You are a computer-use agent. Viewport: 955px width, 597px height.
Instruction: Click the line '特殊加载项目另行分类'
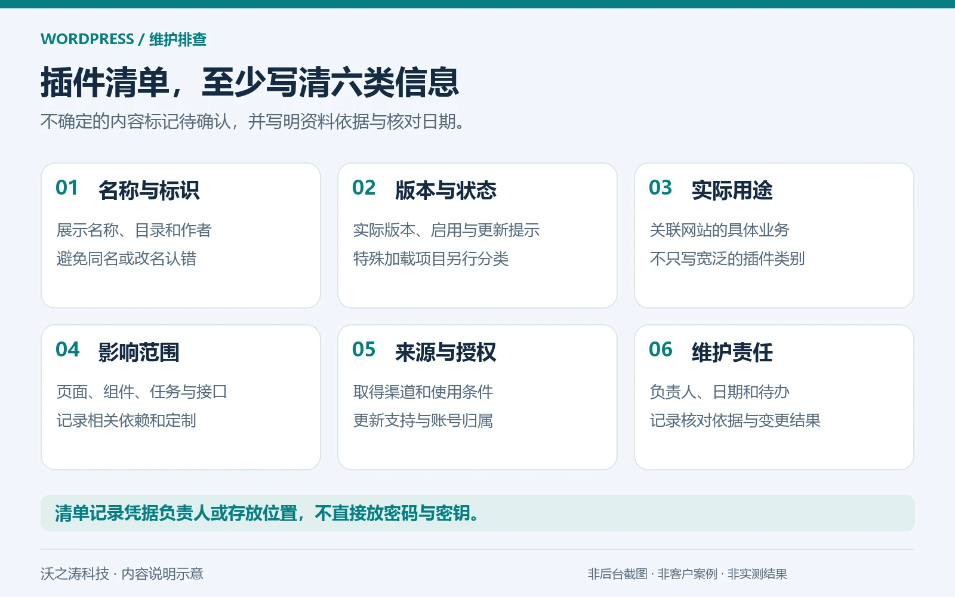click(x=431, y=259)
